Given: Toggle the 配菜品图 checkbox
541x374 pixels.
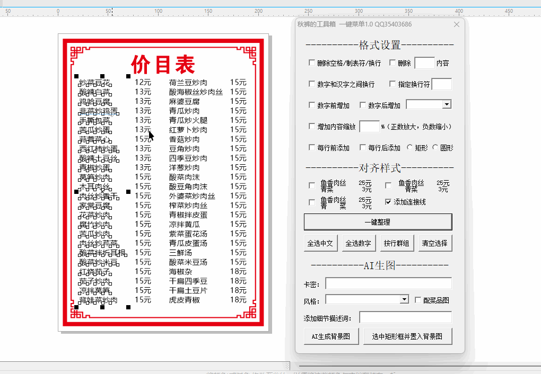Looking at the screenshot, I should [x=418, y=300].
